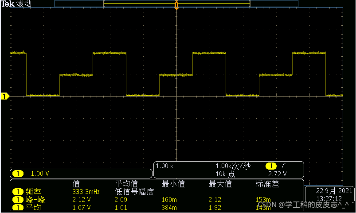This screenshot has height=213, width=356.
Task: Click the yellow record view bar at top
Action: tap(176, 4)
